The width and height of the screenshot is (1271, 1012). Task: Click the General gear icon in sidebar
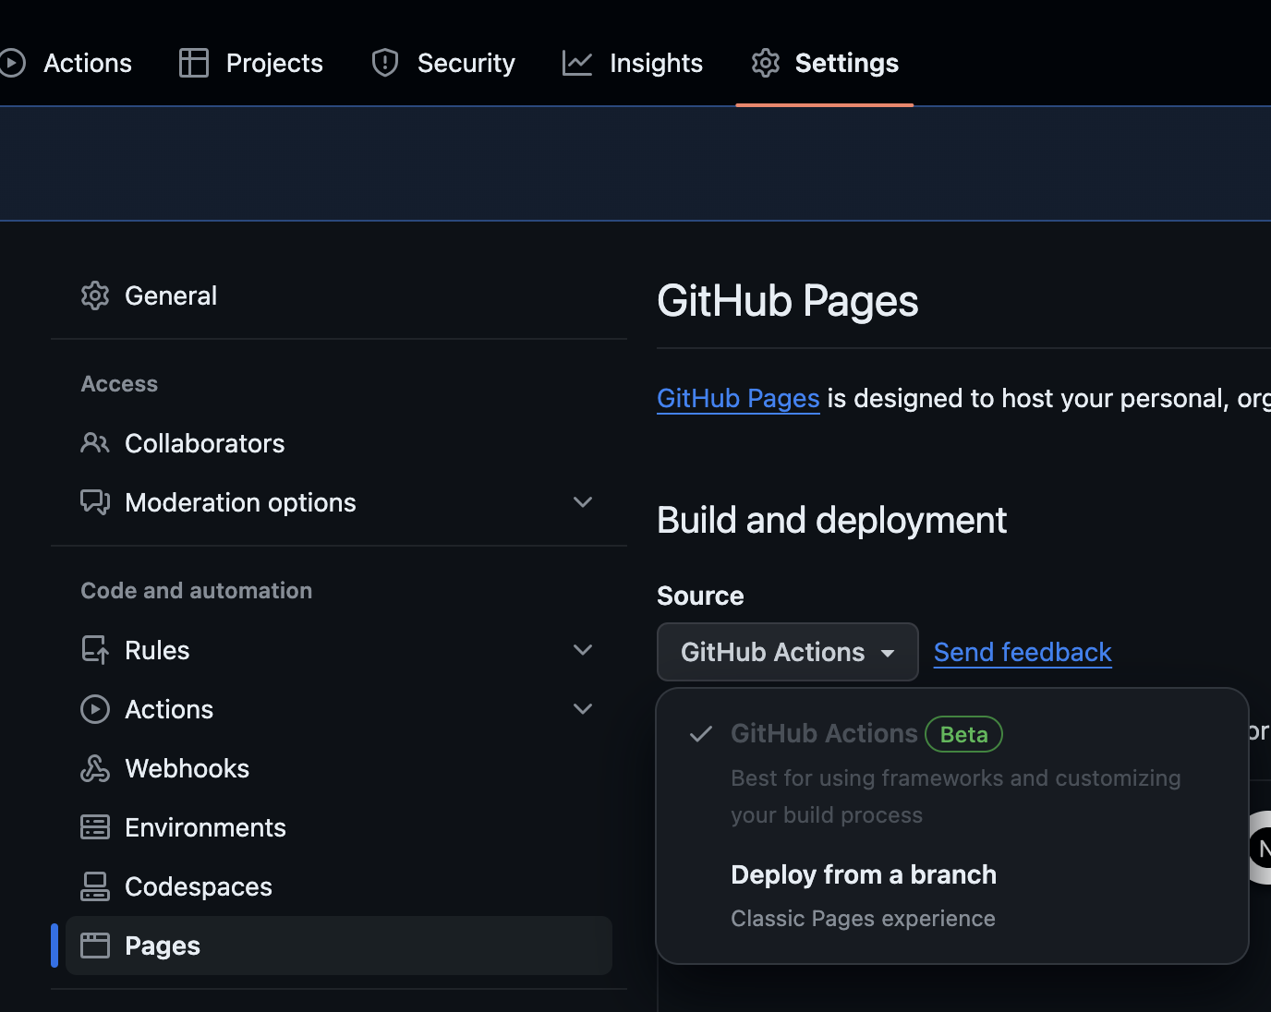point(95,295)
